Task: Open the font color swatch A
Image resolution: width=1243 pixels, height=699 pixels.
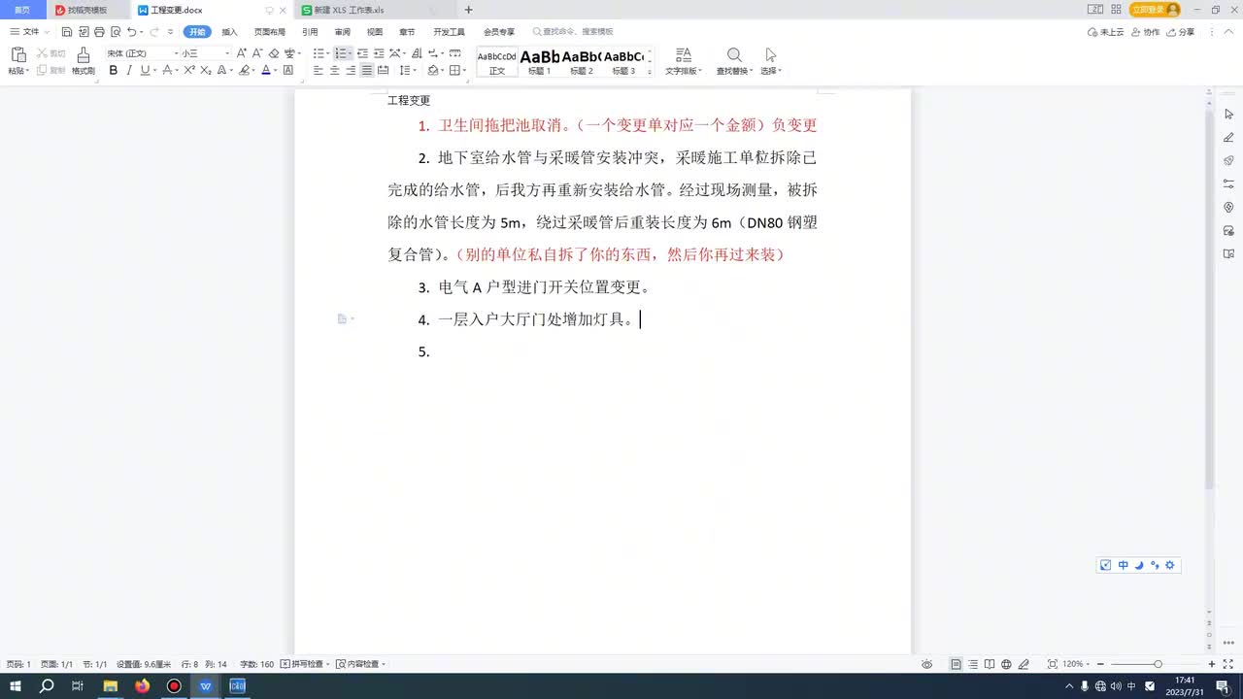Action: [x=265, y=71]
